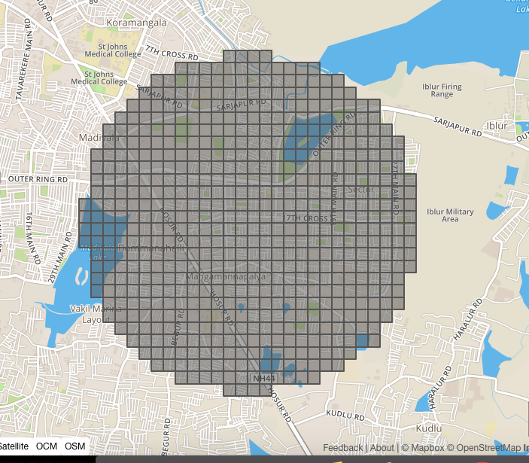Screen dimensions: 529x463
Task: Open the Mapbox attribution link
Action: point(423,448)
